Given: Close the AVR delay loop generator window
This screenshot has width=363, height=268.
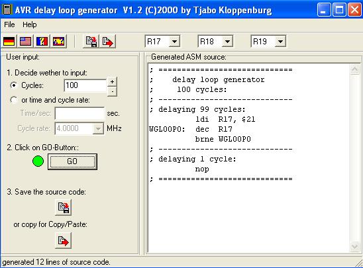Looking at the screenshot, I should click(x=354, y=10).
